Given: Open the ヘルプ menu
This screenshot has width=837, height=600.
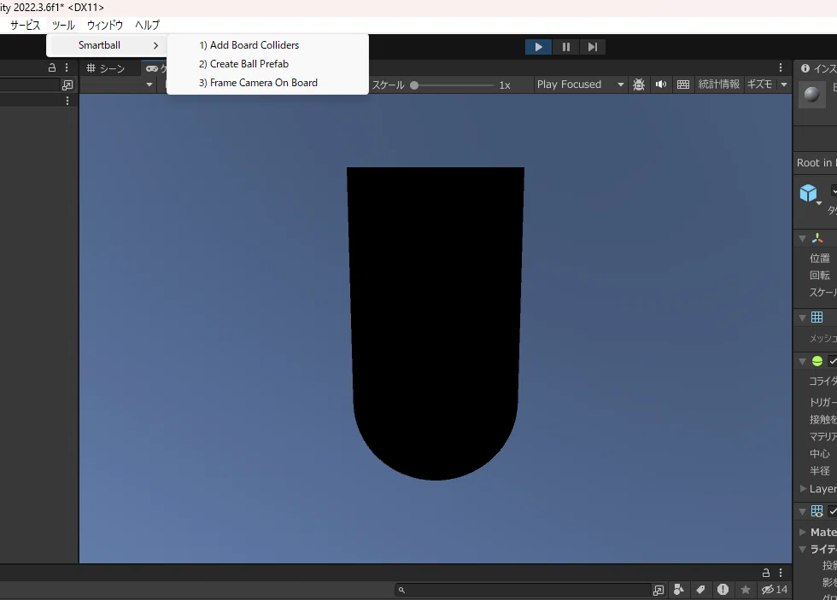Looking at the screenshot, I should click(147, 25).
